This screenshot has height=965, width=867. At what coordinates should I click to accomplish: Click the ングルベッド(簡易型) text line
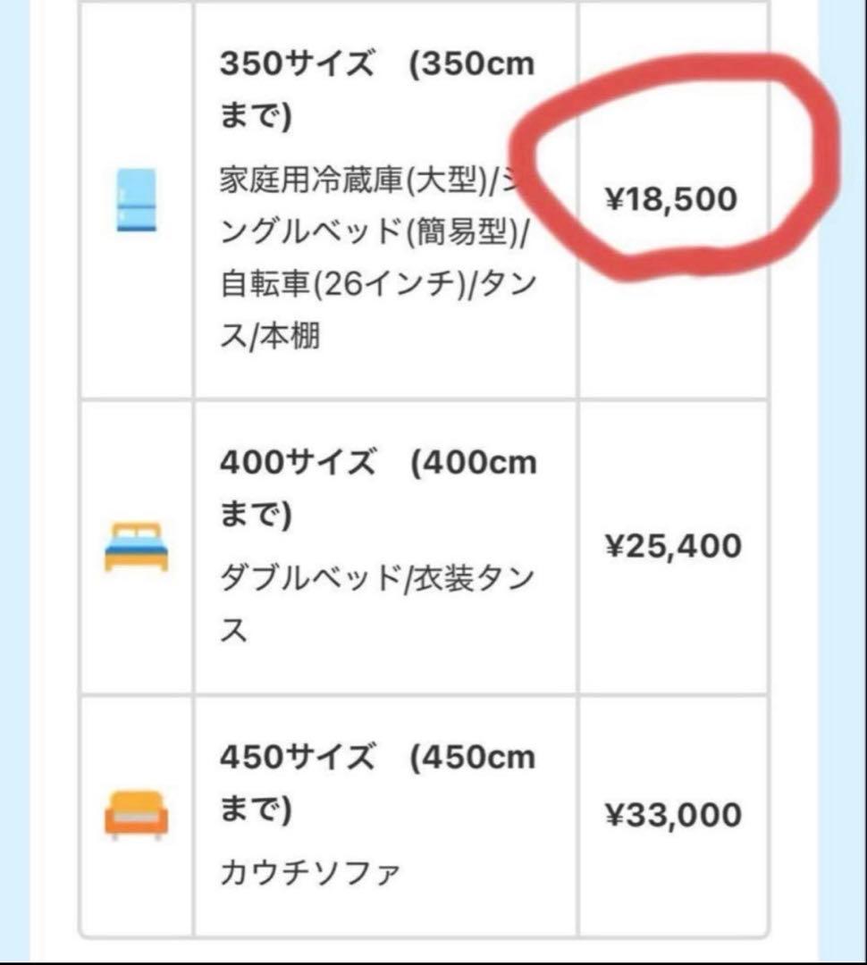point(375,236)
